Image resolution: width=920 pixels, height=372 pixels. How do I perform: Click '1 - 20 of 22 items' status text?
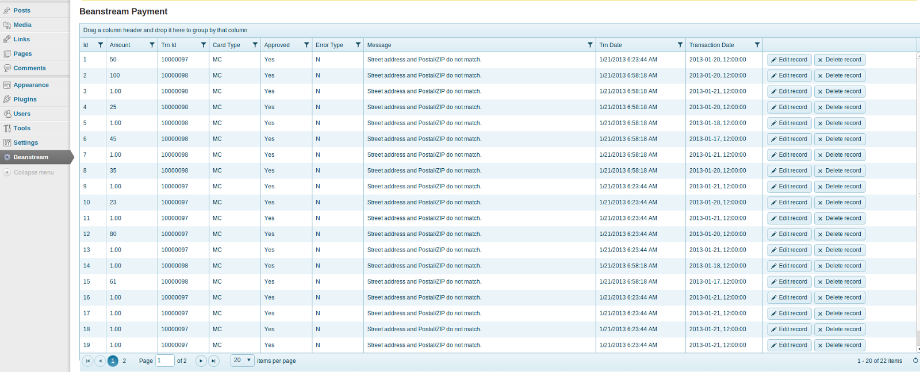coord(879,361)
